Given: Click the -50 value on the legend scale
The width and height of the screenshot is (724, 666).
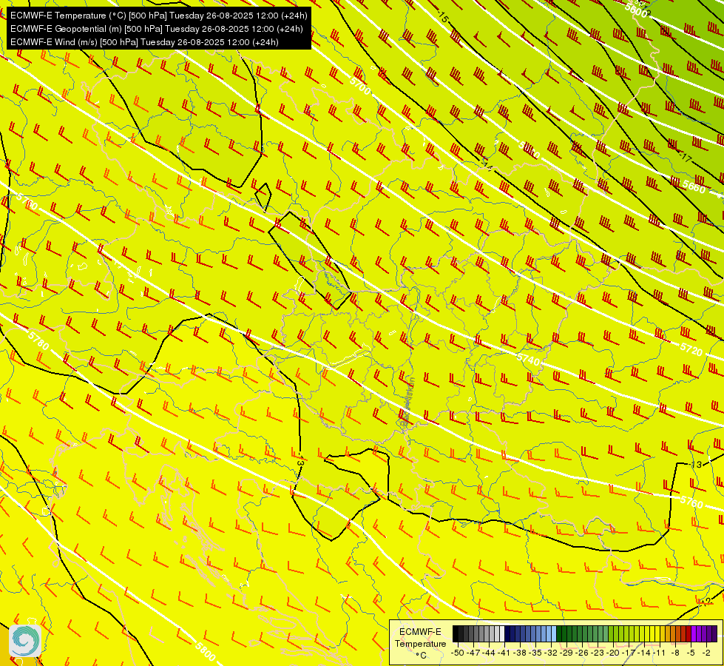Looking at the screenshot, I should click(x=456, y=653).
